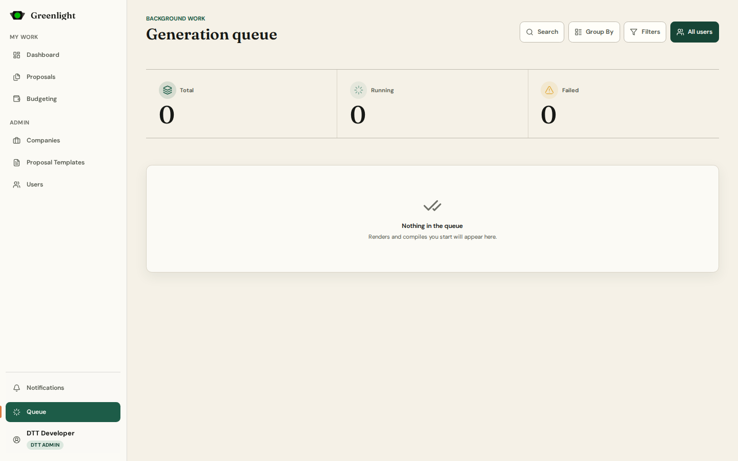Click the Running label text
This screenshot has height=461, width=738.
(382, 90)
